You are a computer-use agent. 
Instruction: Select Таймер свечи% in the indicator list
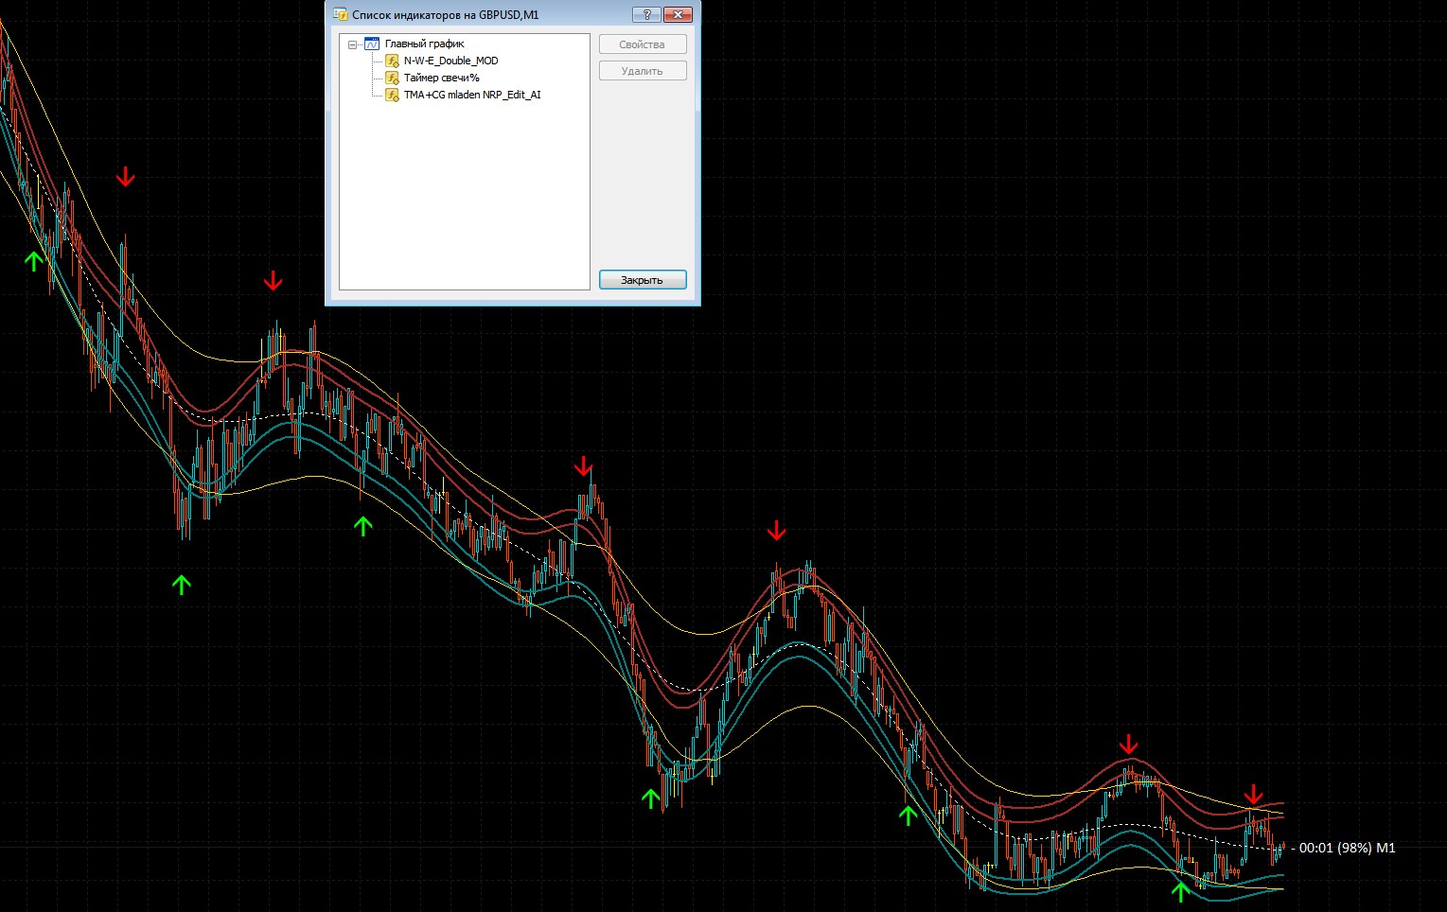click(x=441, y=78)
